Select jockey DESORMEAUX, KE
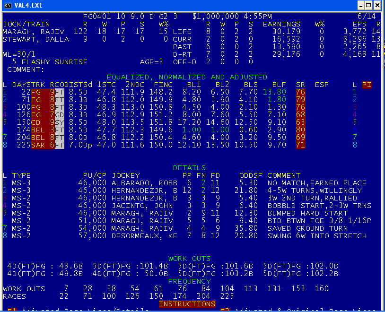The height and width of the screenshot is (312, 385). 144,236
